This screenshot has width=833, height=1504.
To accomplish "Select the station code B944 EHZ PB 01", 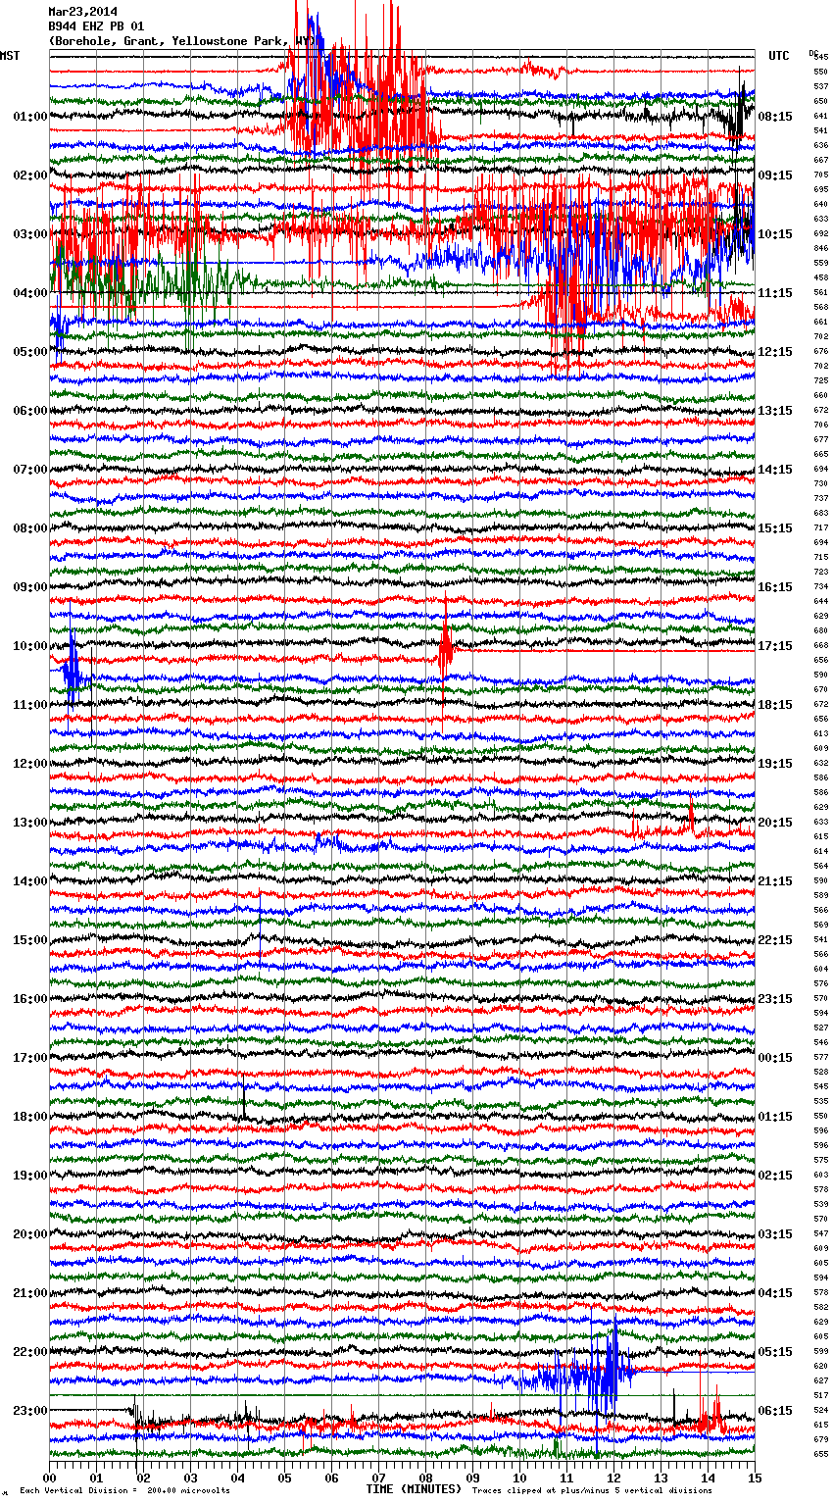I will [x=96, y=26].
